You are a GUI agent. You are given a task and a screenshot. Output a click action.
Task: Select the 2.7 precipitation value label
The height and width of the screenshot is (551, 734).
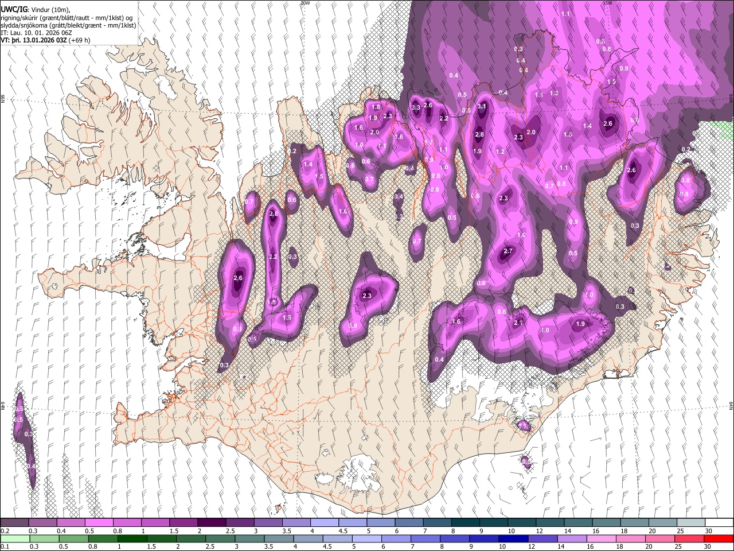pos(507,251)
